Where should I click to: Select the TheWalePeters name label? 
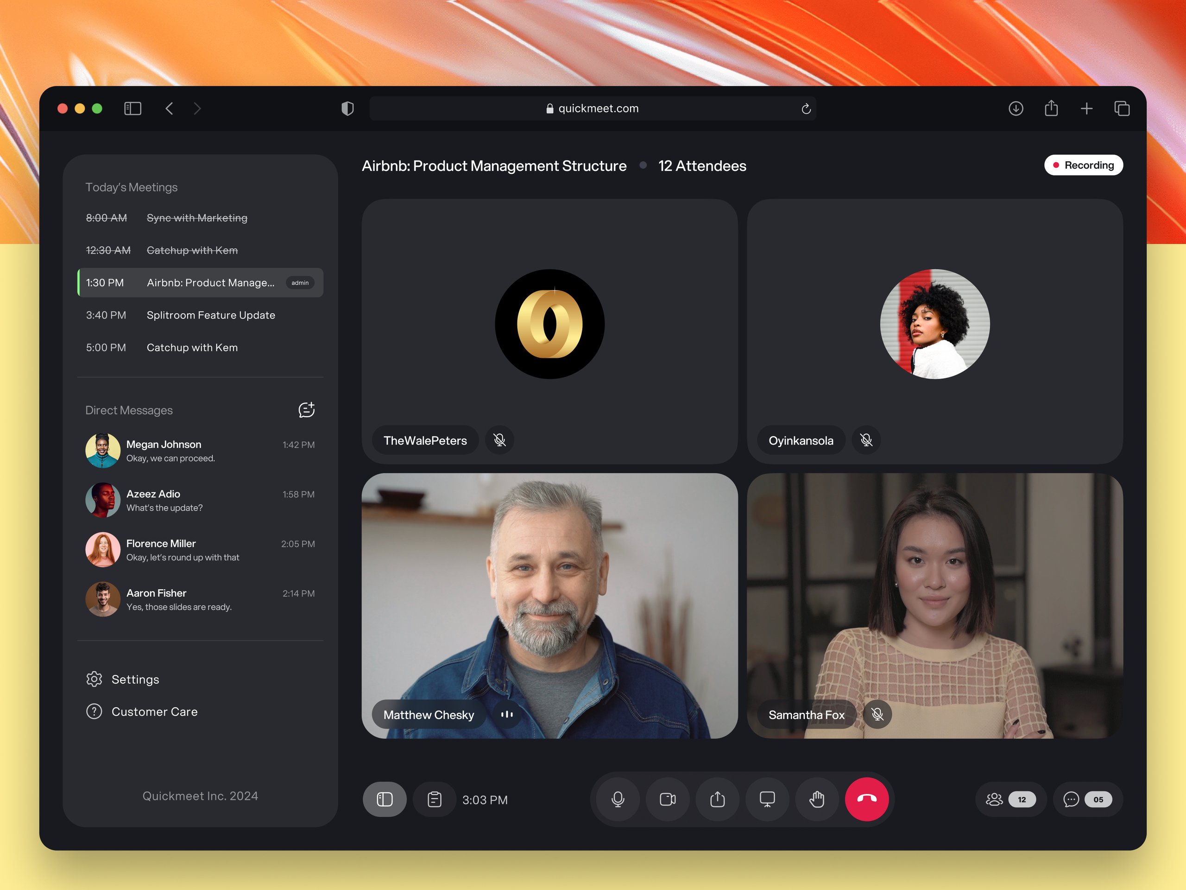tap(425, 440)
